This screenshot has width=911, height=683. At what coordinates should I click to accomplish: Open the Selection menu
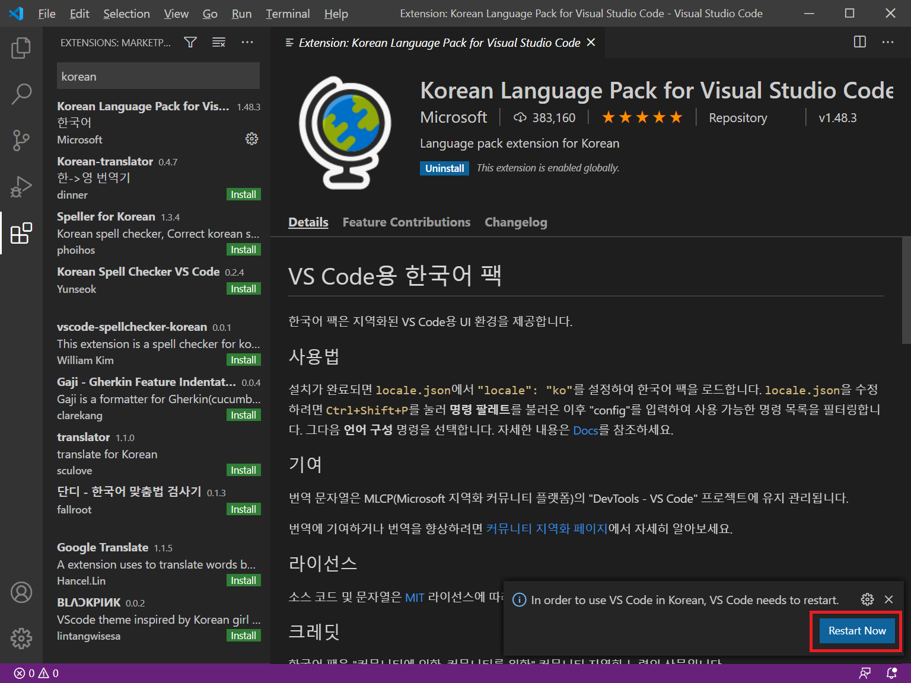pyautogui.click(x=126, y=14)
